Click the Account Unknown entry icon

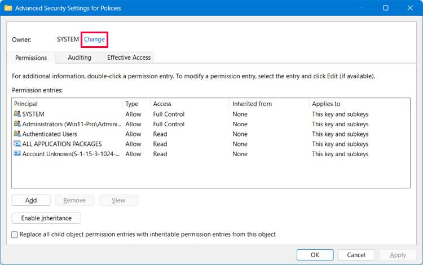(17, 154)
